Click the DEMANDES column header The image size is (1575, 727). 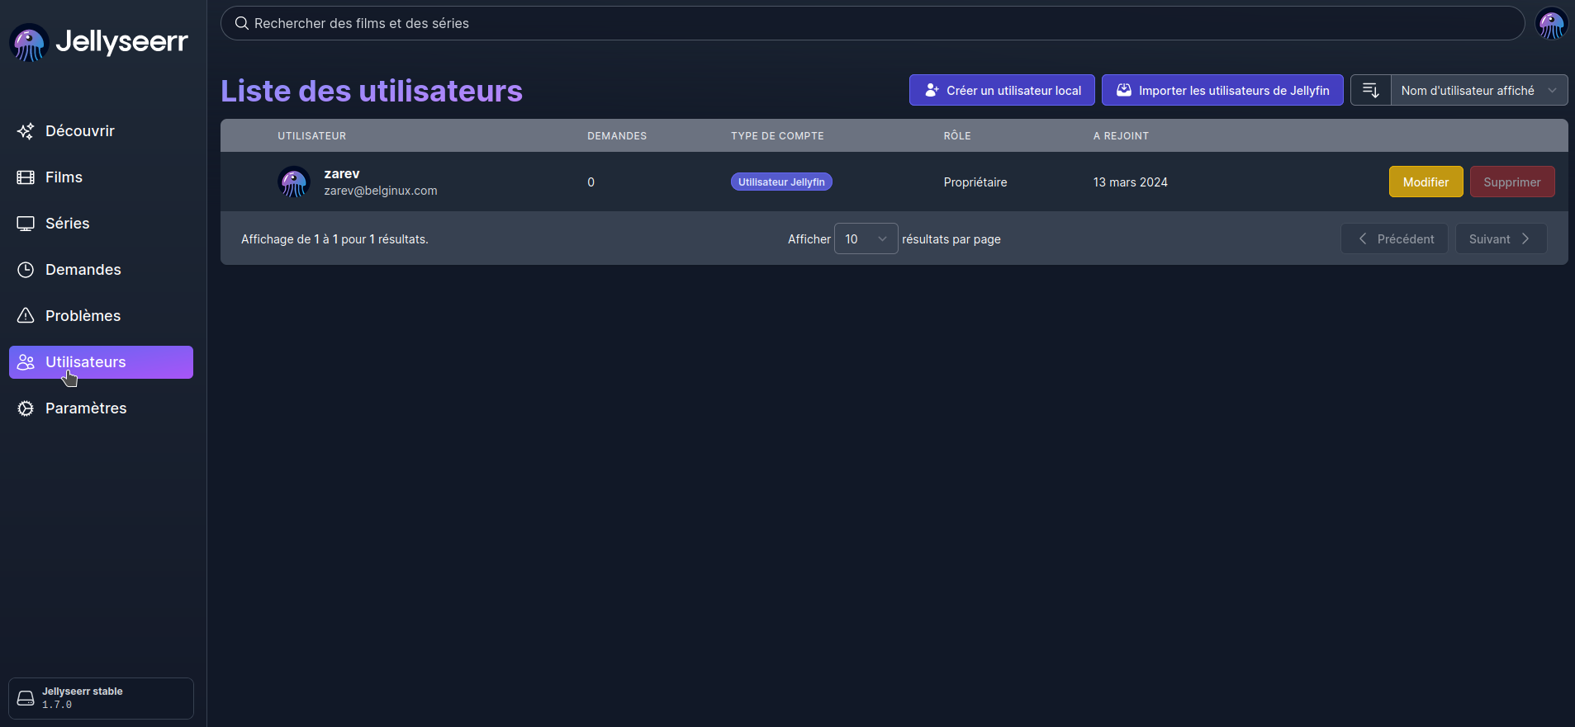coord(617,135)
